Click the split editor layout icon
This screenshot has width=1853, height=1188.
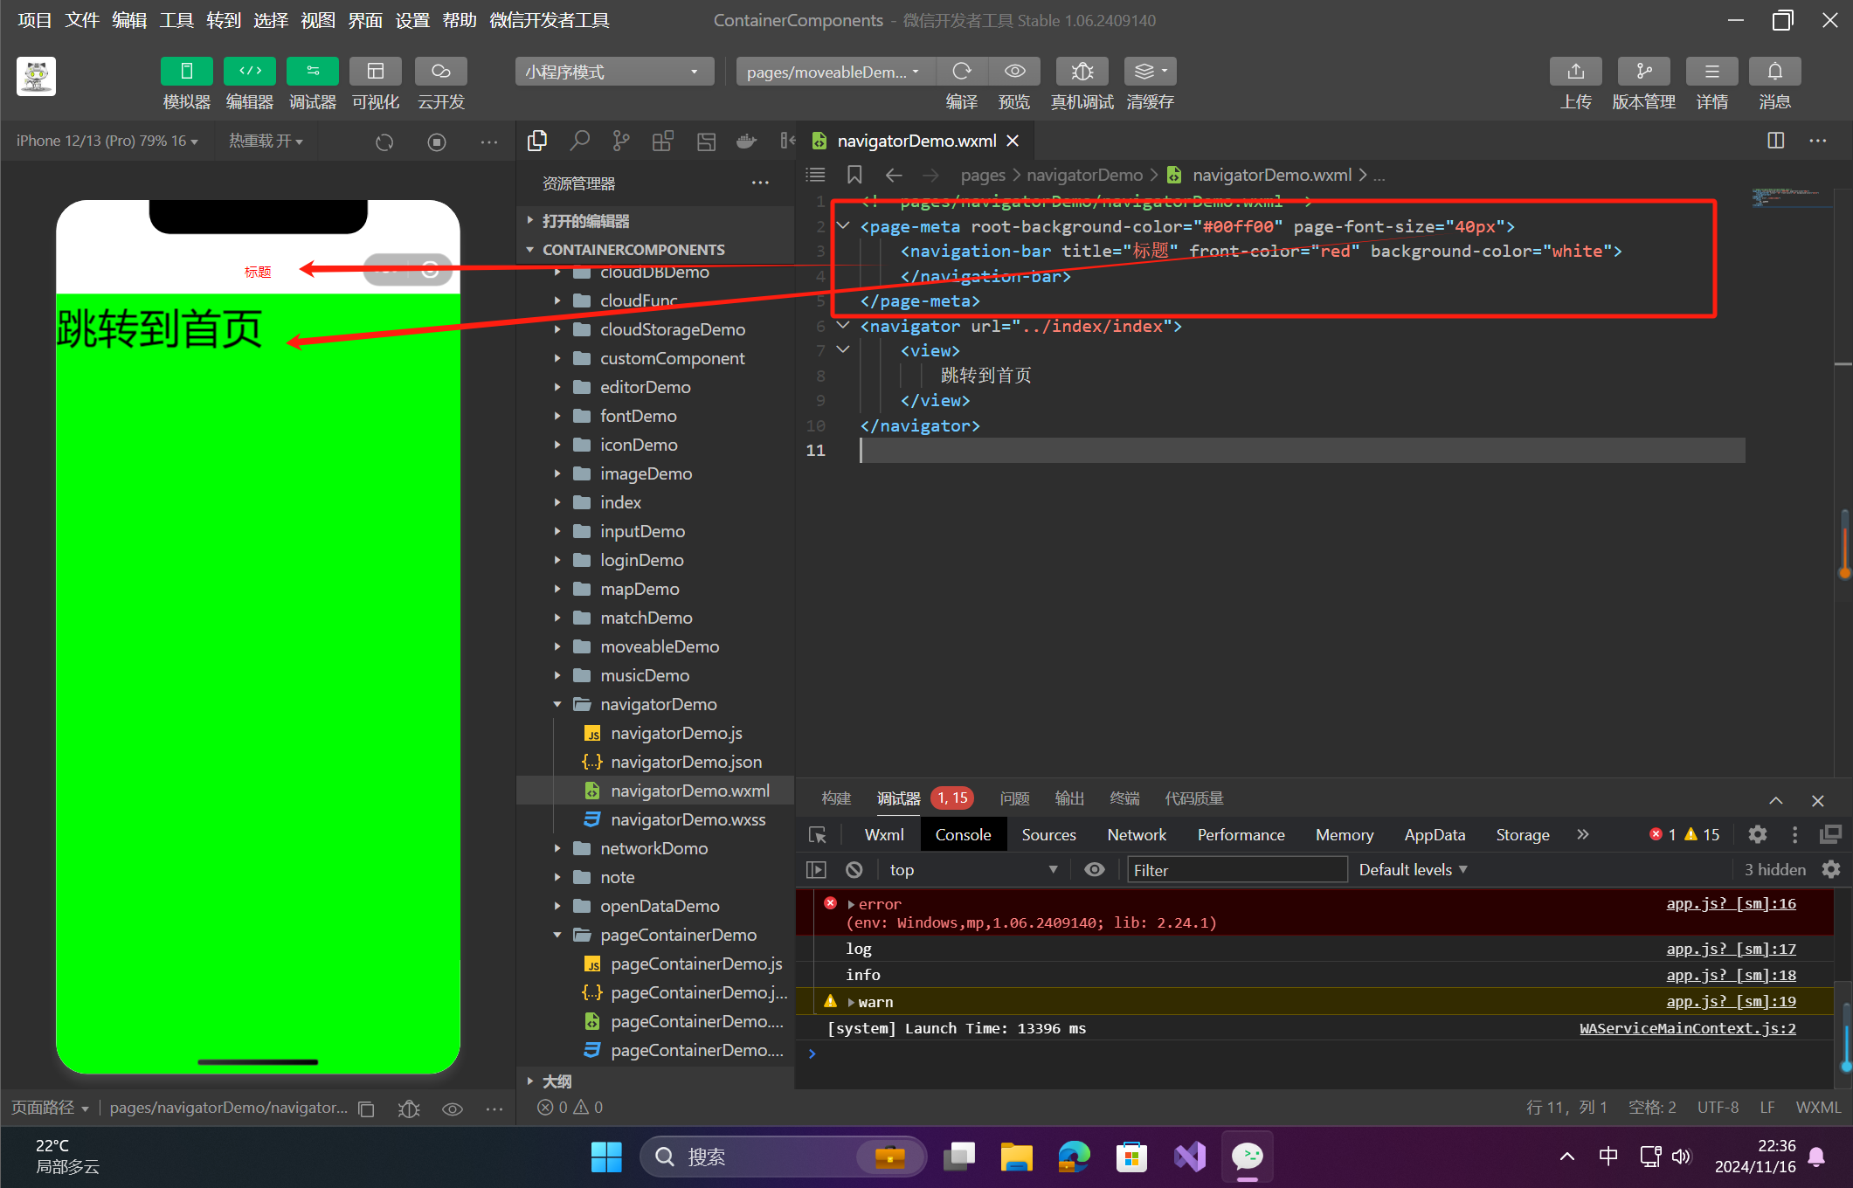[x=1775, y=141]
